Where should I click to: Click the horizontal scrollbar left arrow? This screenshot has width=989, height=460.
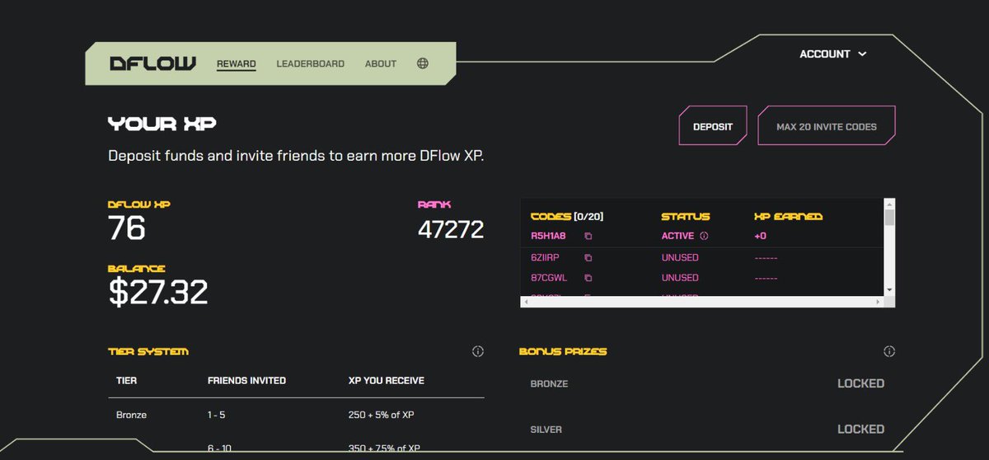[x=526, y=303]
